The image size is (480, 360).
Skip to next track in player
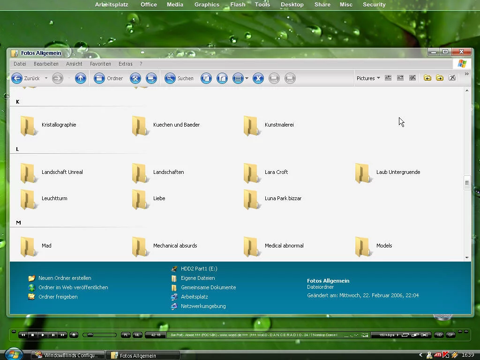[x=62, y=335]
